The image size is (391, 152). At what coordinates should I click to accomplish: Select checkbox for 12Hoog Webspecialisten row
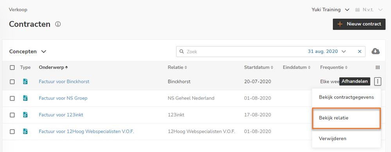[12, 132]
